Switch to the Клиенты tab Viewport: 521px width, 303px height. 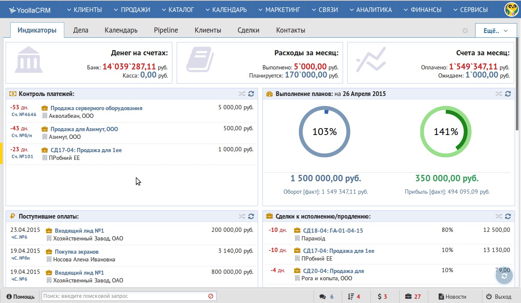pos(208,30)
